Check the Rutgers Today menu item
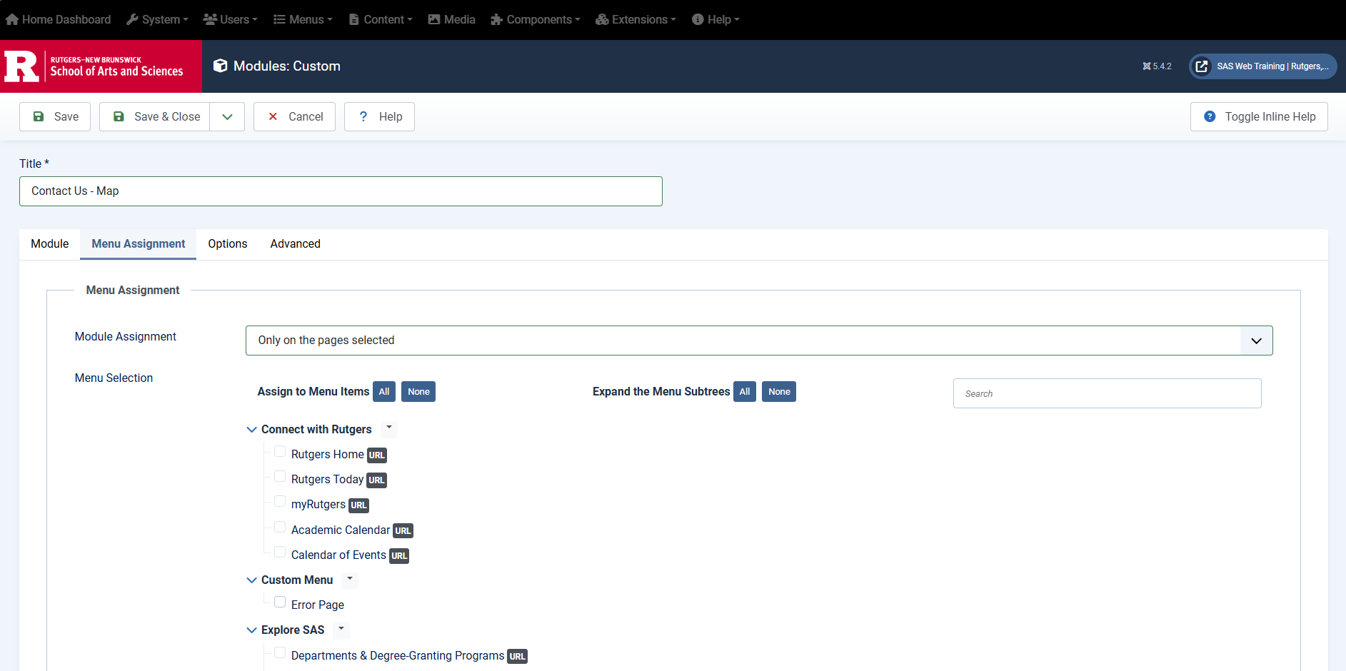 pos(280,477)
